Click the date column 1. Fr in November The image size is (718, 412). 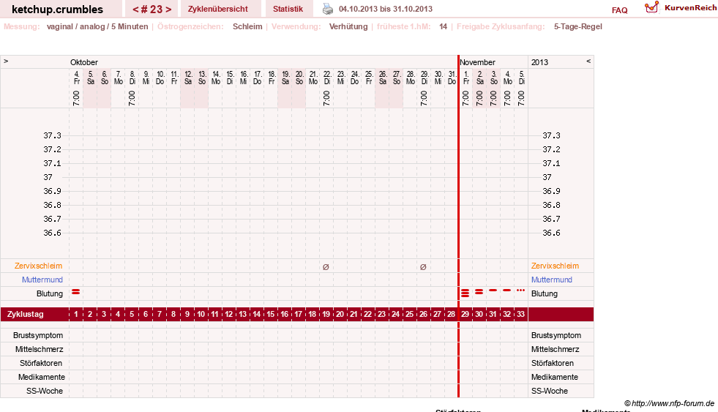466,78
